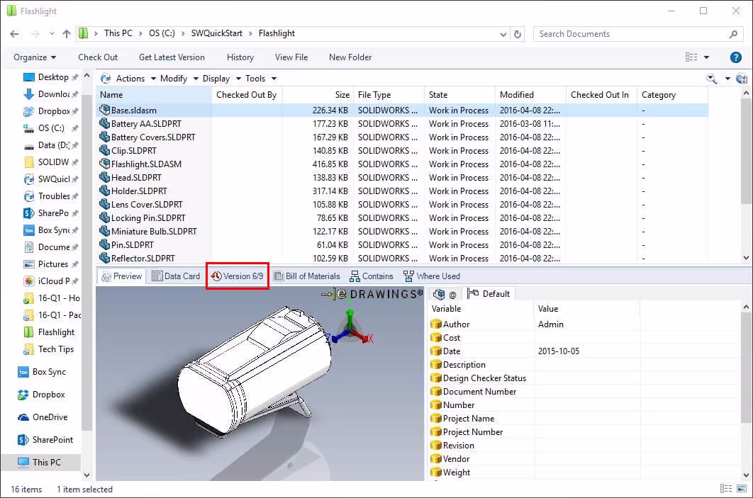Open the Modify menu dropdown
Image resolution: width=753 pixels, height=498 pixels.
[196, 78]
